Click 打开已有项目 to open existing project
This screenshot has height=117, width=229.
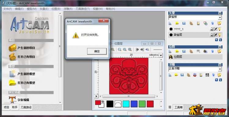[x=22, y=57]
